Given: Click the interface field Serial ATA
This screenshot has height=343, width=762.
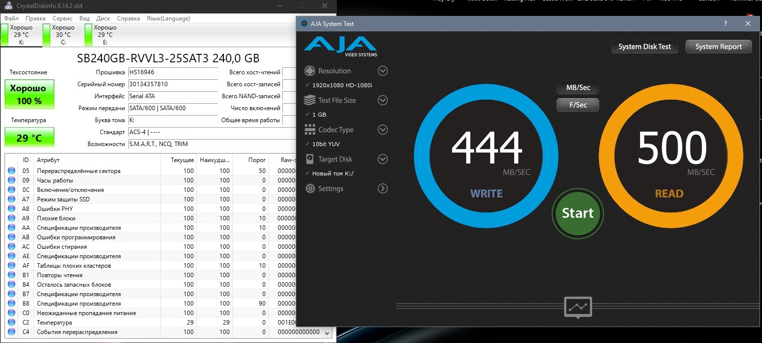Looking at the screenshot, I should [173, 96].
